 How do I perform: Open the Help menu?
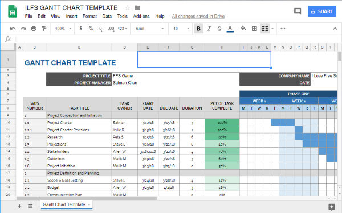(160, 16)
